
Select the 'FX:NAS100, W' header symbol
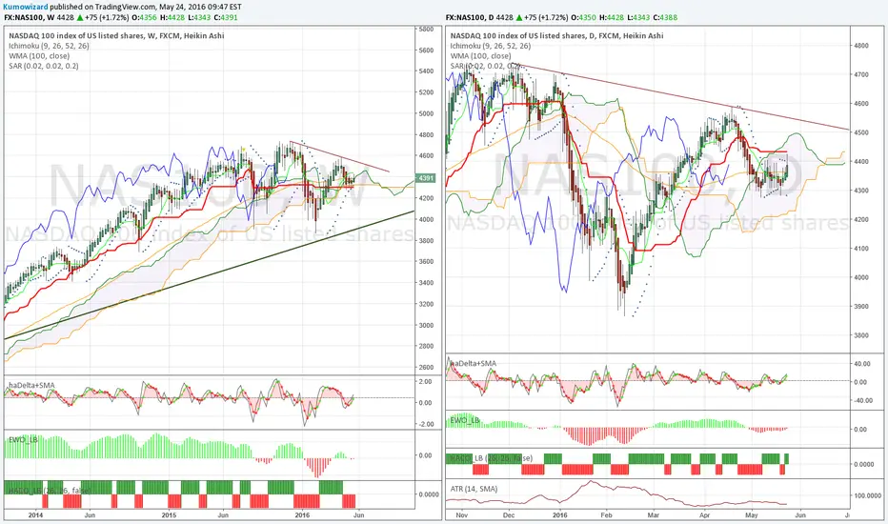coord(30,17)
